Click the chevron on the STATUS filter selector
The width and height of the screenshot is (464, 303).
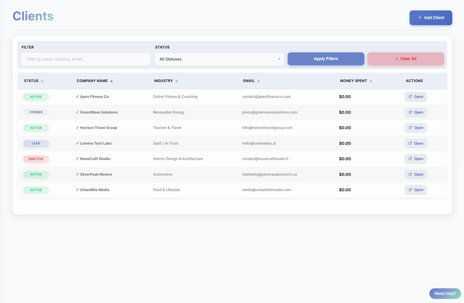pyautogui.click(x=279, y=59)
